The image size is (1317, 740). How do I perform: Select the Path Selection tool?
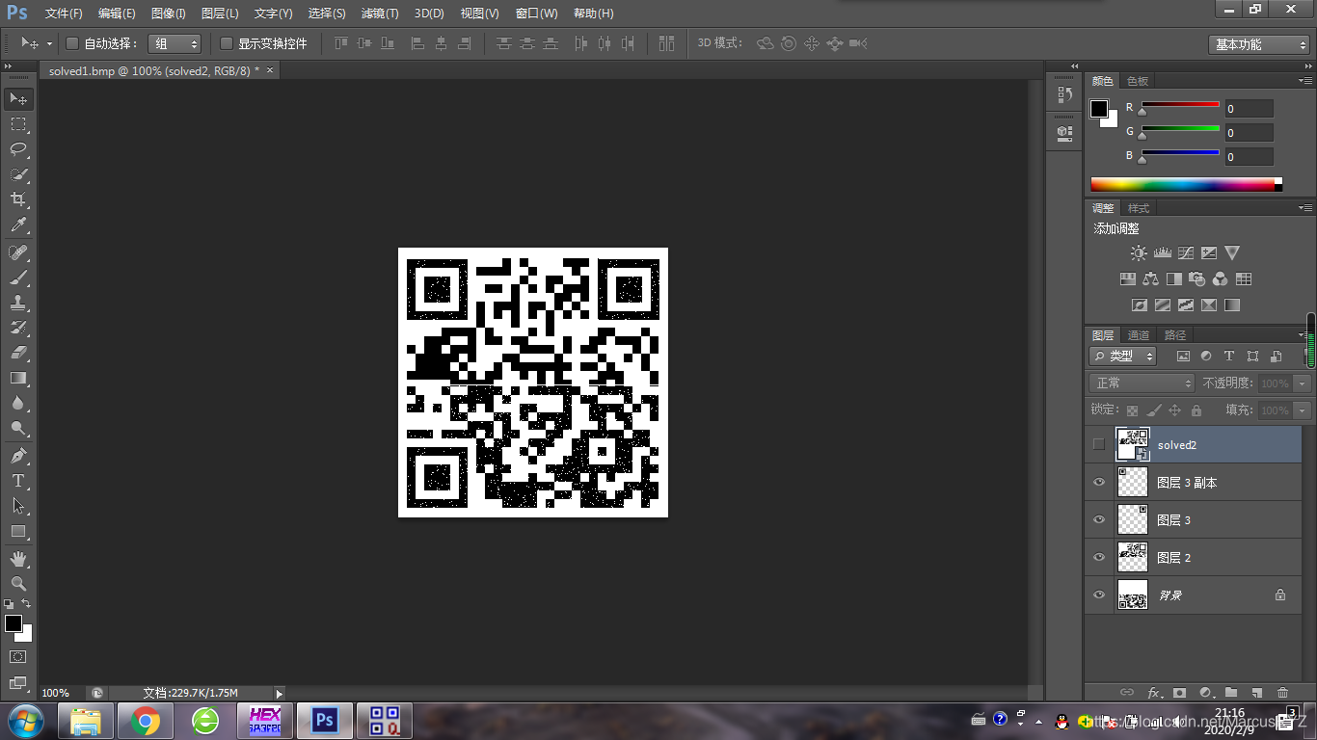point(18,505)
